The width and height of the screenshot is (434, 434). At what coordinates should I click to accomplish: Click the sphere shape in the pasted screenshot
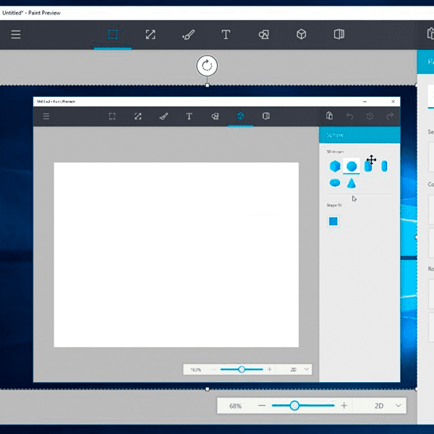click(352, 166)
